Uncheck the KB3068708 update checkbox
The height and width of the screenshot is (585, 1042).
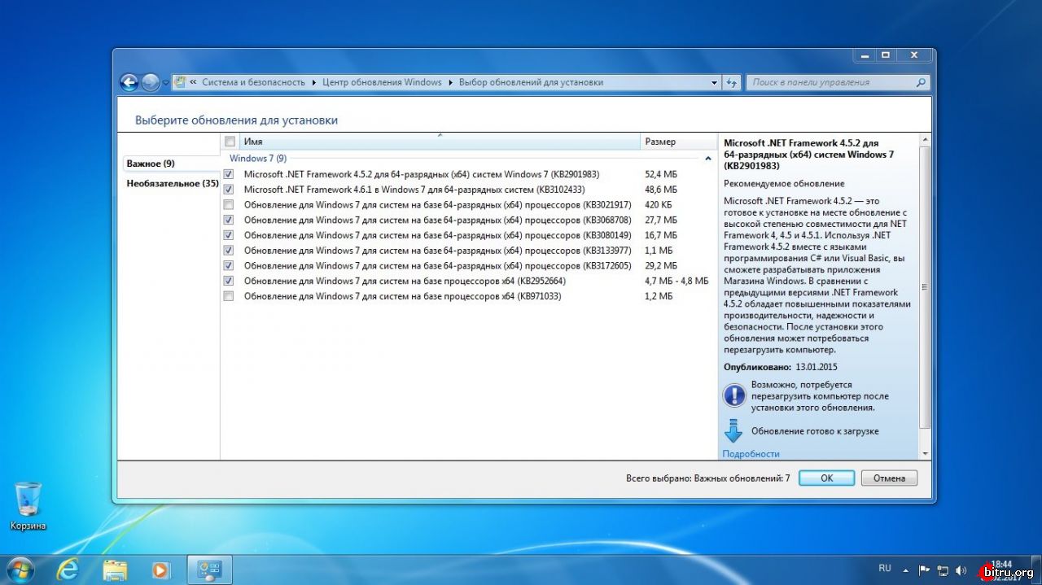pos(229,220)
